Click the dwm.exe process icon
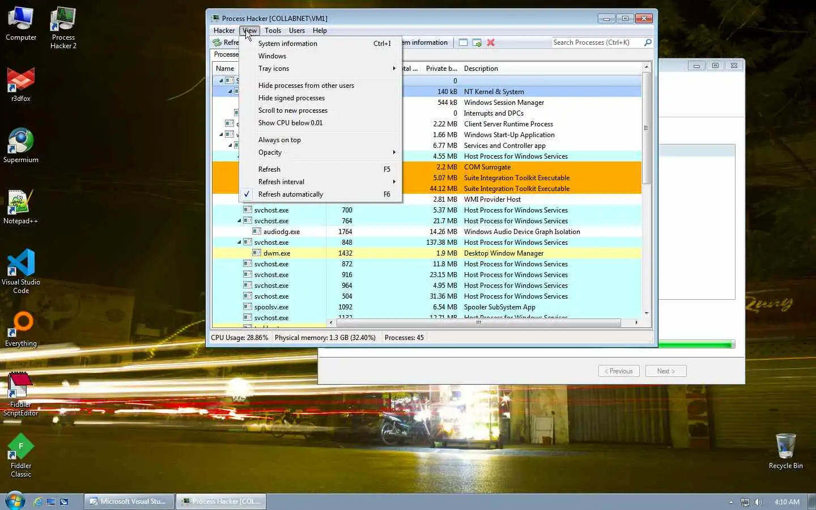Viewport: 816px width, 510px height. (257, 253)
